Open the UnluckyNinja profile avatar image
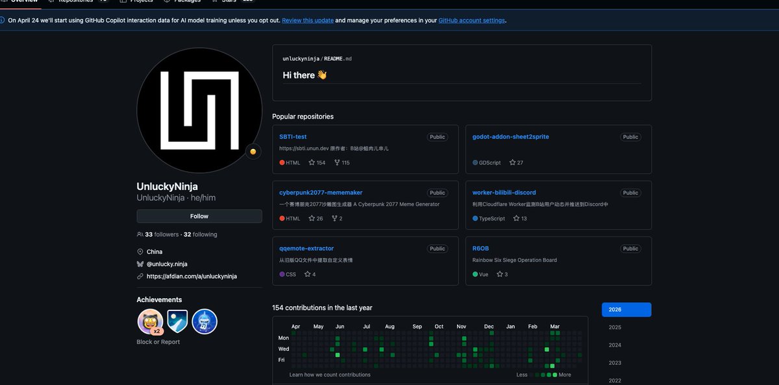The width and height of the screenshot is (779, 385). coord(199,110)
